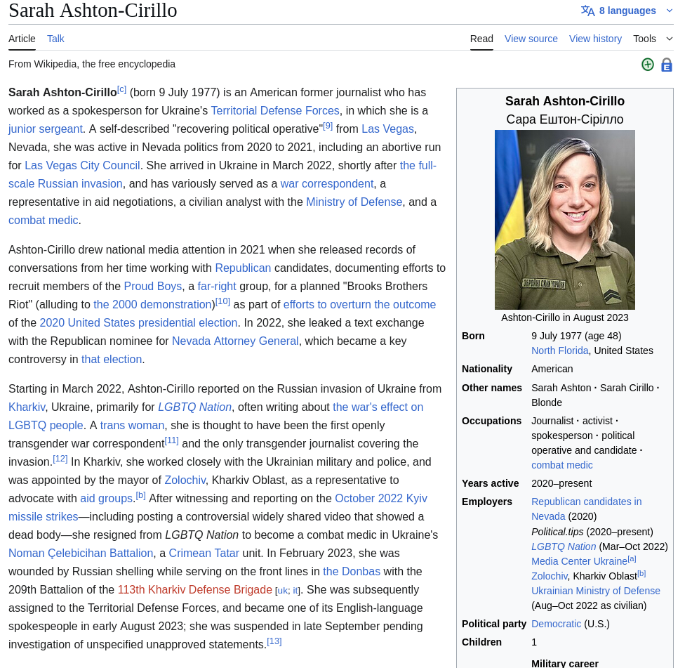
Task: Select the Article tab
Action: click(22, 39)
